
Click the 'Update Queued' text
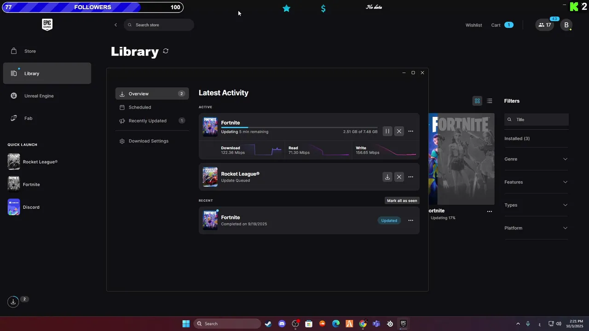(x=236, y=181)
